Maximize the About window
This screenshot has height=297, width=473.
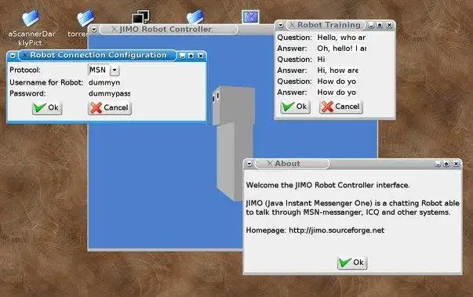click(x=446, y=164)
